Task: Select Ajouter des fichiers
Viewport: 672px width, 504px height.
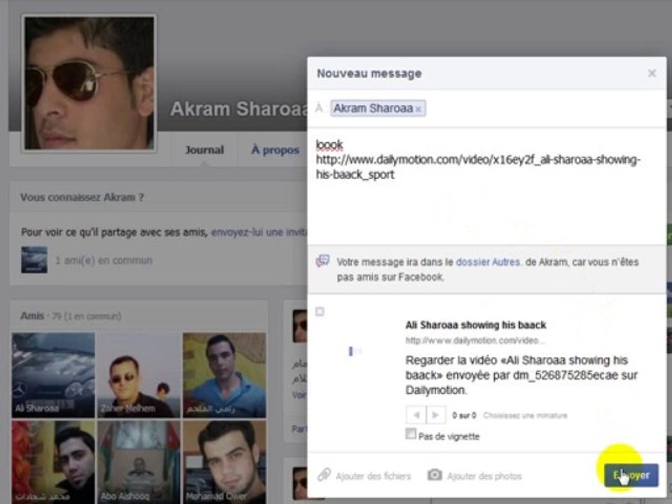Action: point(373,476)
